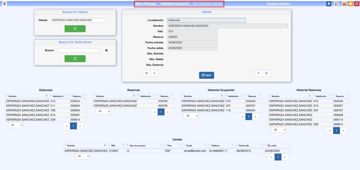Open the Utilidades Recepción menu
This screenshot has width=360, height=170.
tap(175, 4)
